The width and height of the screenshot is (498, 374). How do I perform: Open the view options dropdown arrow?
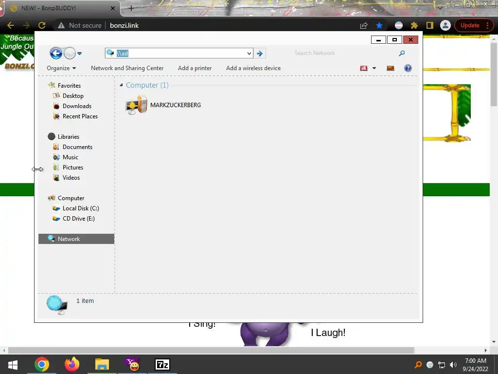tap(374, 68)
